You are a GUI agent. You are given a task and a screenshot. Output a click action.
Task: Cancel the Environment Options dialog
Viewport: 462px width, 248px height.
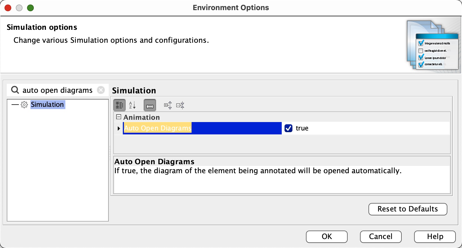[381, 236]
